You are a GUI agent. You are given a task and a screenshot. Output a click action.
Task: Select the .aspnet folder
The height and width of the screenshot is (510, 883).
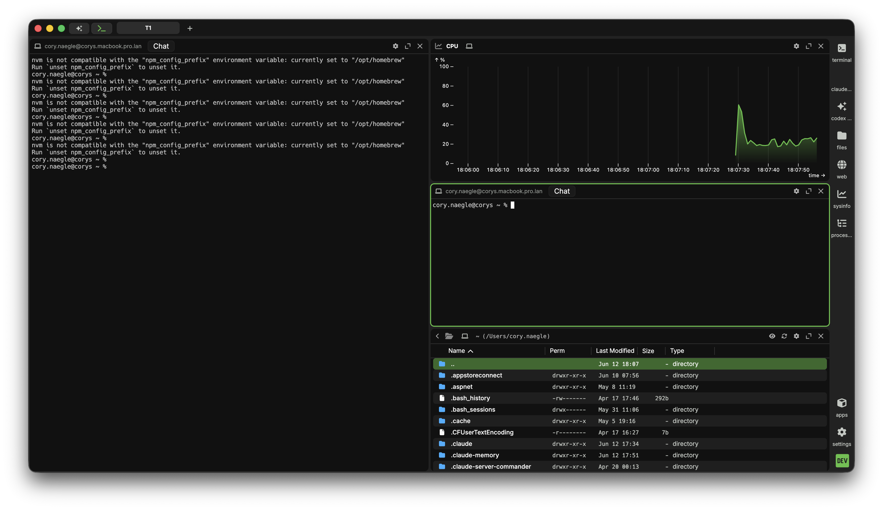(630, 387)
